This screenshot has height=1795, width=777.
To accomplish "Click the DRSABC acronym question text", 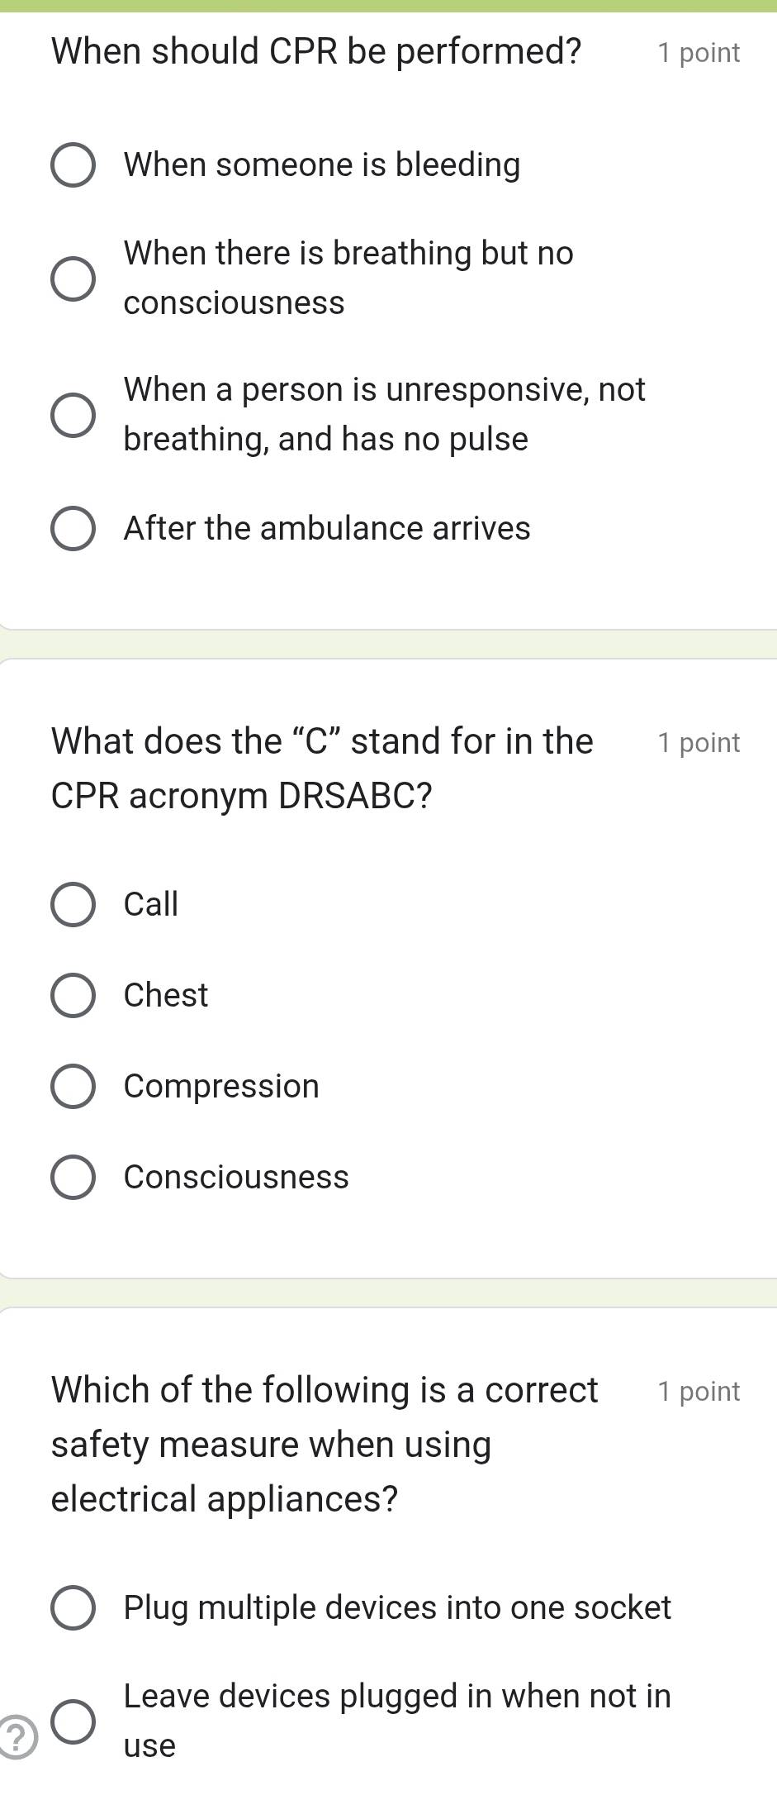I will [x=322, y=769].
